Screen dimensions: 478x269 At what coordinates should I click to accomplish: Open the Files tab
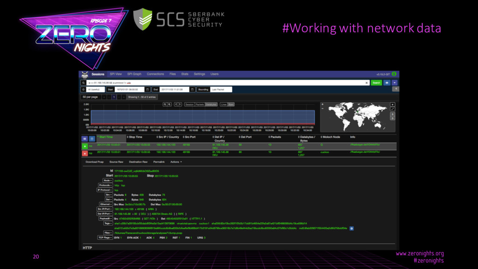173,74
